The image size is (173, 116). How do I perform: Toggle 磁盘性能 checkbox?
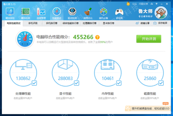(161, 83)
